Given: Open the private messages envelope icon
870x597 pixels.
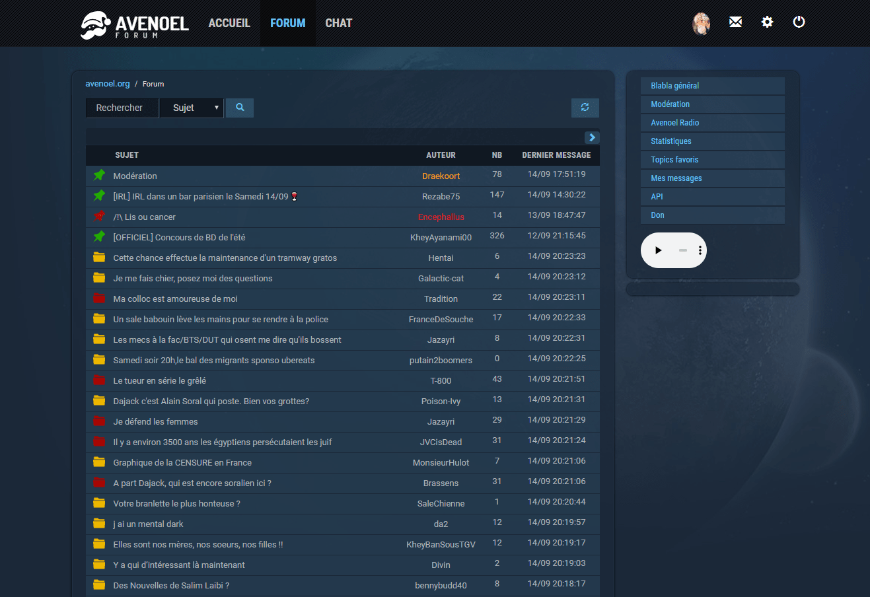Looking at the screenshot, I should click(735, 22).
